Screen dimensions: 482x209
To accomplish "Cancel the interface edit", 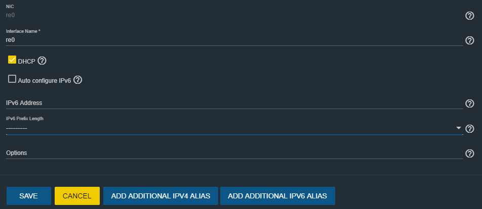I will [x=77, y=196].
